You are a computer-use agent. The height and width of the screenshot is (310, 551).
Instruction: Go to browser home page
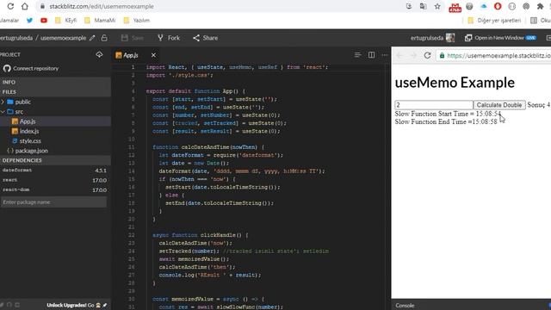point(25,6)
